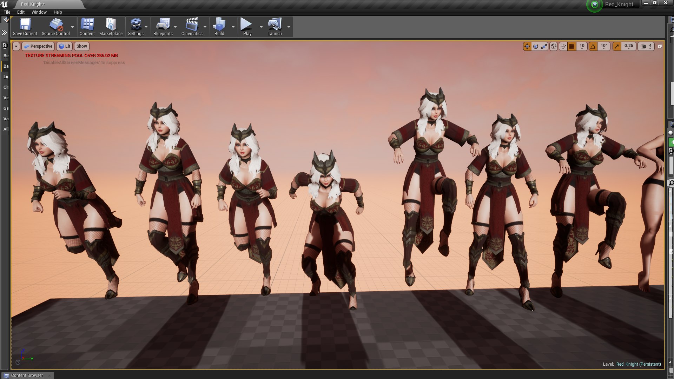Select the All Classes category
Viewport: 674px width, 379px height.
pyautogui.click(x=6, y=129)
